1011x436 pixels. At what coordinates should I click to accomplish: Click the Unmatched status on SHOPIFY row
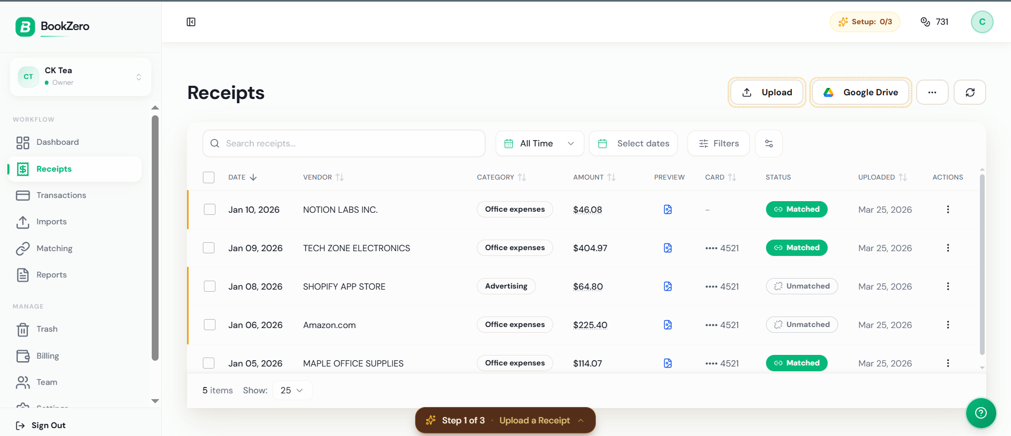point(802,286)
